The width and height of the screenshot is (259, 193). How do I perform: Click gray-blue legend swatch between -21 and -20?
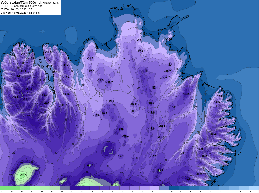(65, 188)
